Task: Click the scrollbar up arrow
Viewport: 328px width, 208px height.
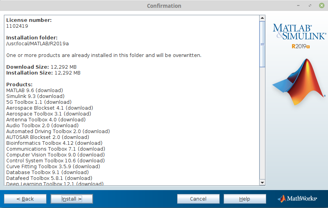Action: tap(262, 18)
